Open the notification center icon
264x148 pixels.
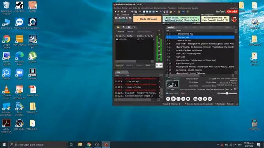click(x=259, y=144)
